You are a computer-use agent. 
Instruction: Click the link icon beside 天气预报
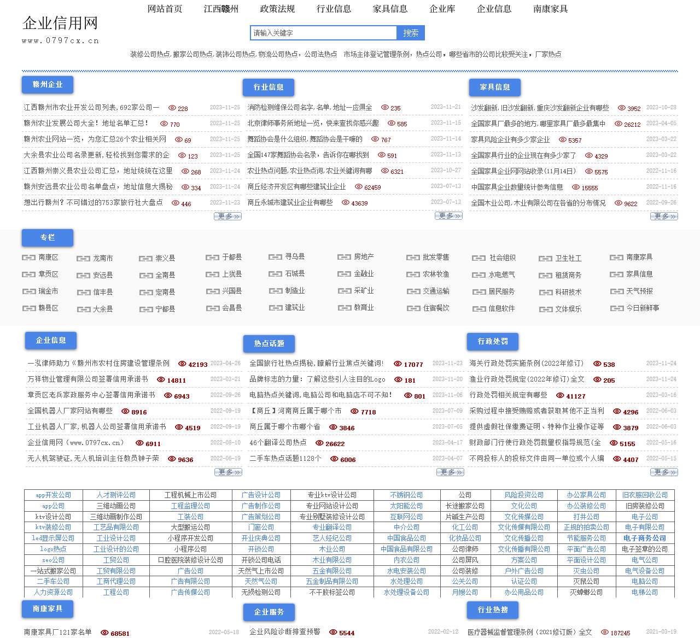coord(616,291)
